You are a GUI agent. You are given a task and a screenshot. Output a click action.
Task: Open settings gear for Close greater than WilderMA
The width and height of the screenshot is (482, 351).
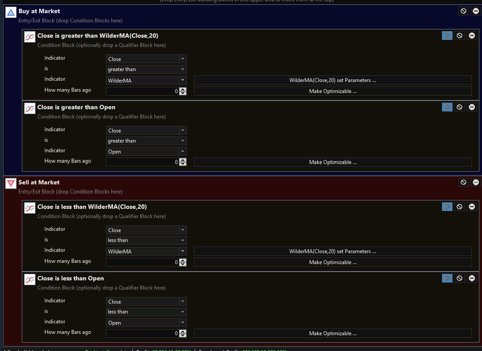[447, 36]
